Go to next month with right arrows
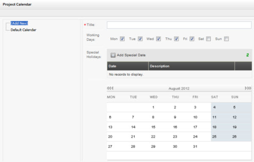Image resolution: width=254 pixels, height=162 pixels. coord(248,88)
